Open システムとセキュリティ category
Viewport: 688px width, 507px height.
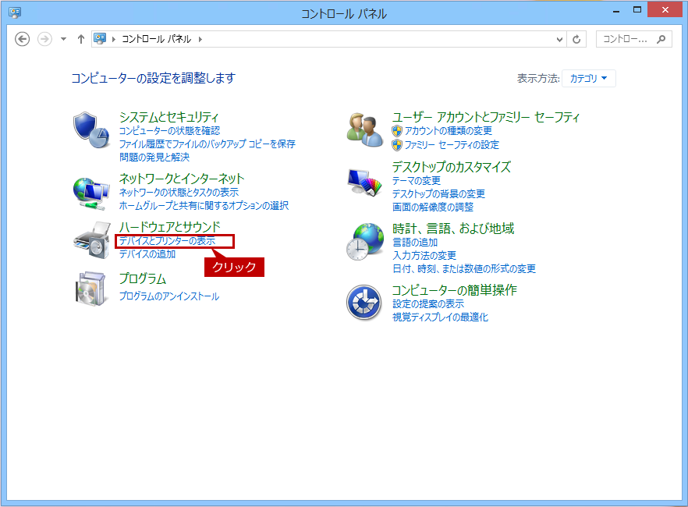click(x=169, y=117)
